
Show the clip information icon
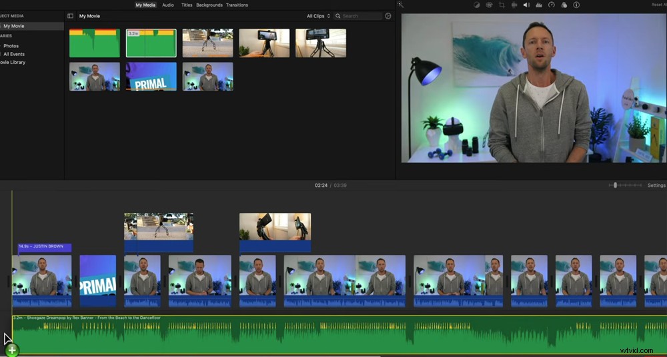[576, 5]
